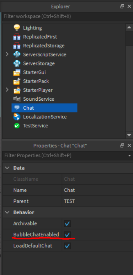133x275 pixels.
Task: Click the StarterPack folder icon
Action: point(17,81)
